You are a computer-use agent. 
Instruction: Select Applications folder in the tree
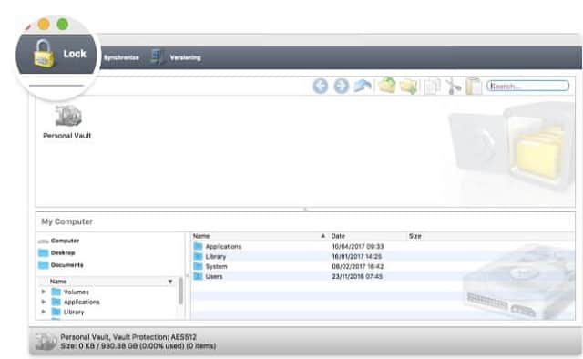tap(81, 303)
